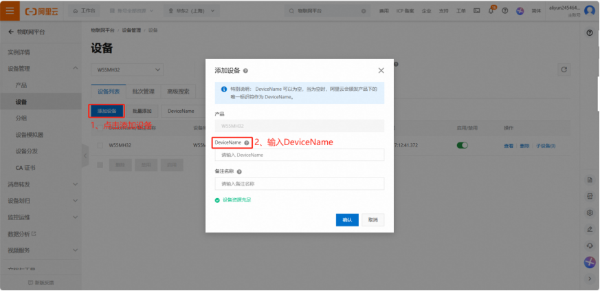Viewport: 600px width, 291px height.
Task: Open the DeviceName search type dropdown
Action: pos(183,111)
